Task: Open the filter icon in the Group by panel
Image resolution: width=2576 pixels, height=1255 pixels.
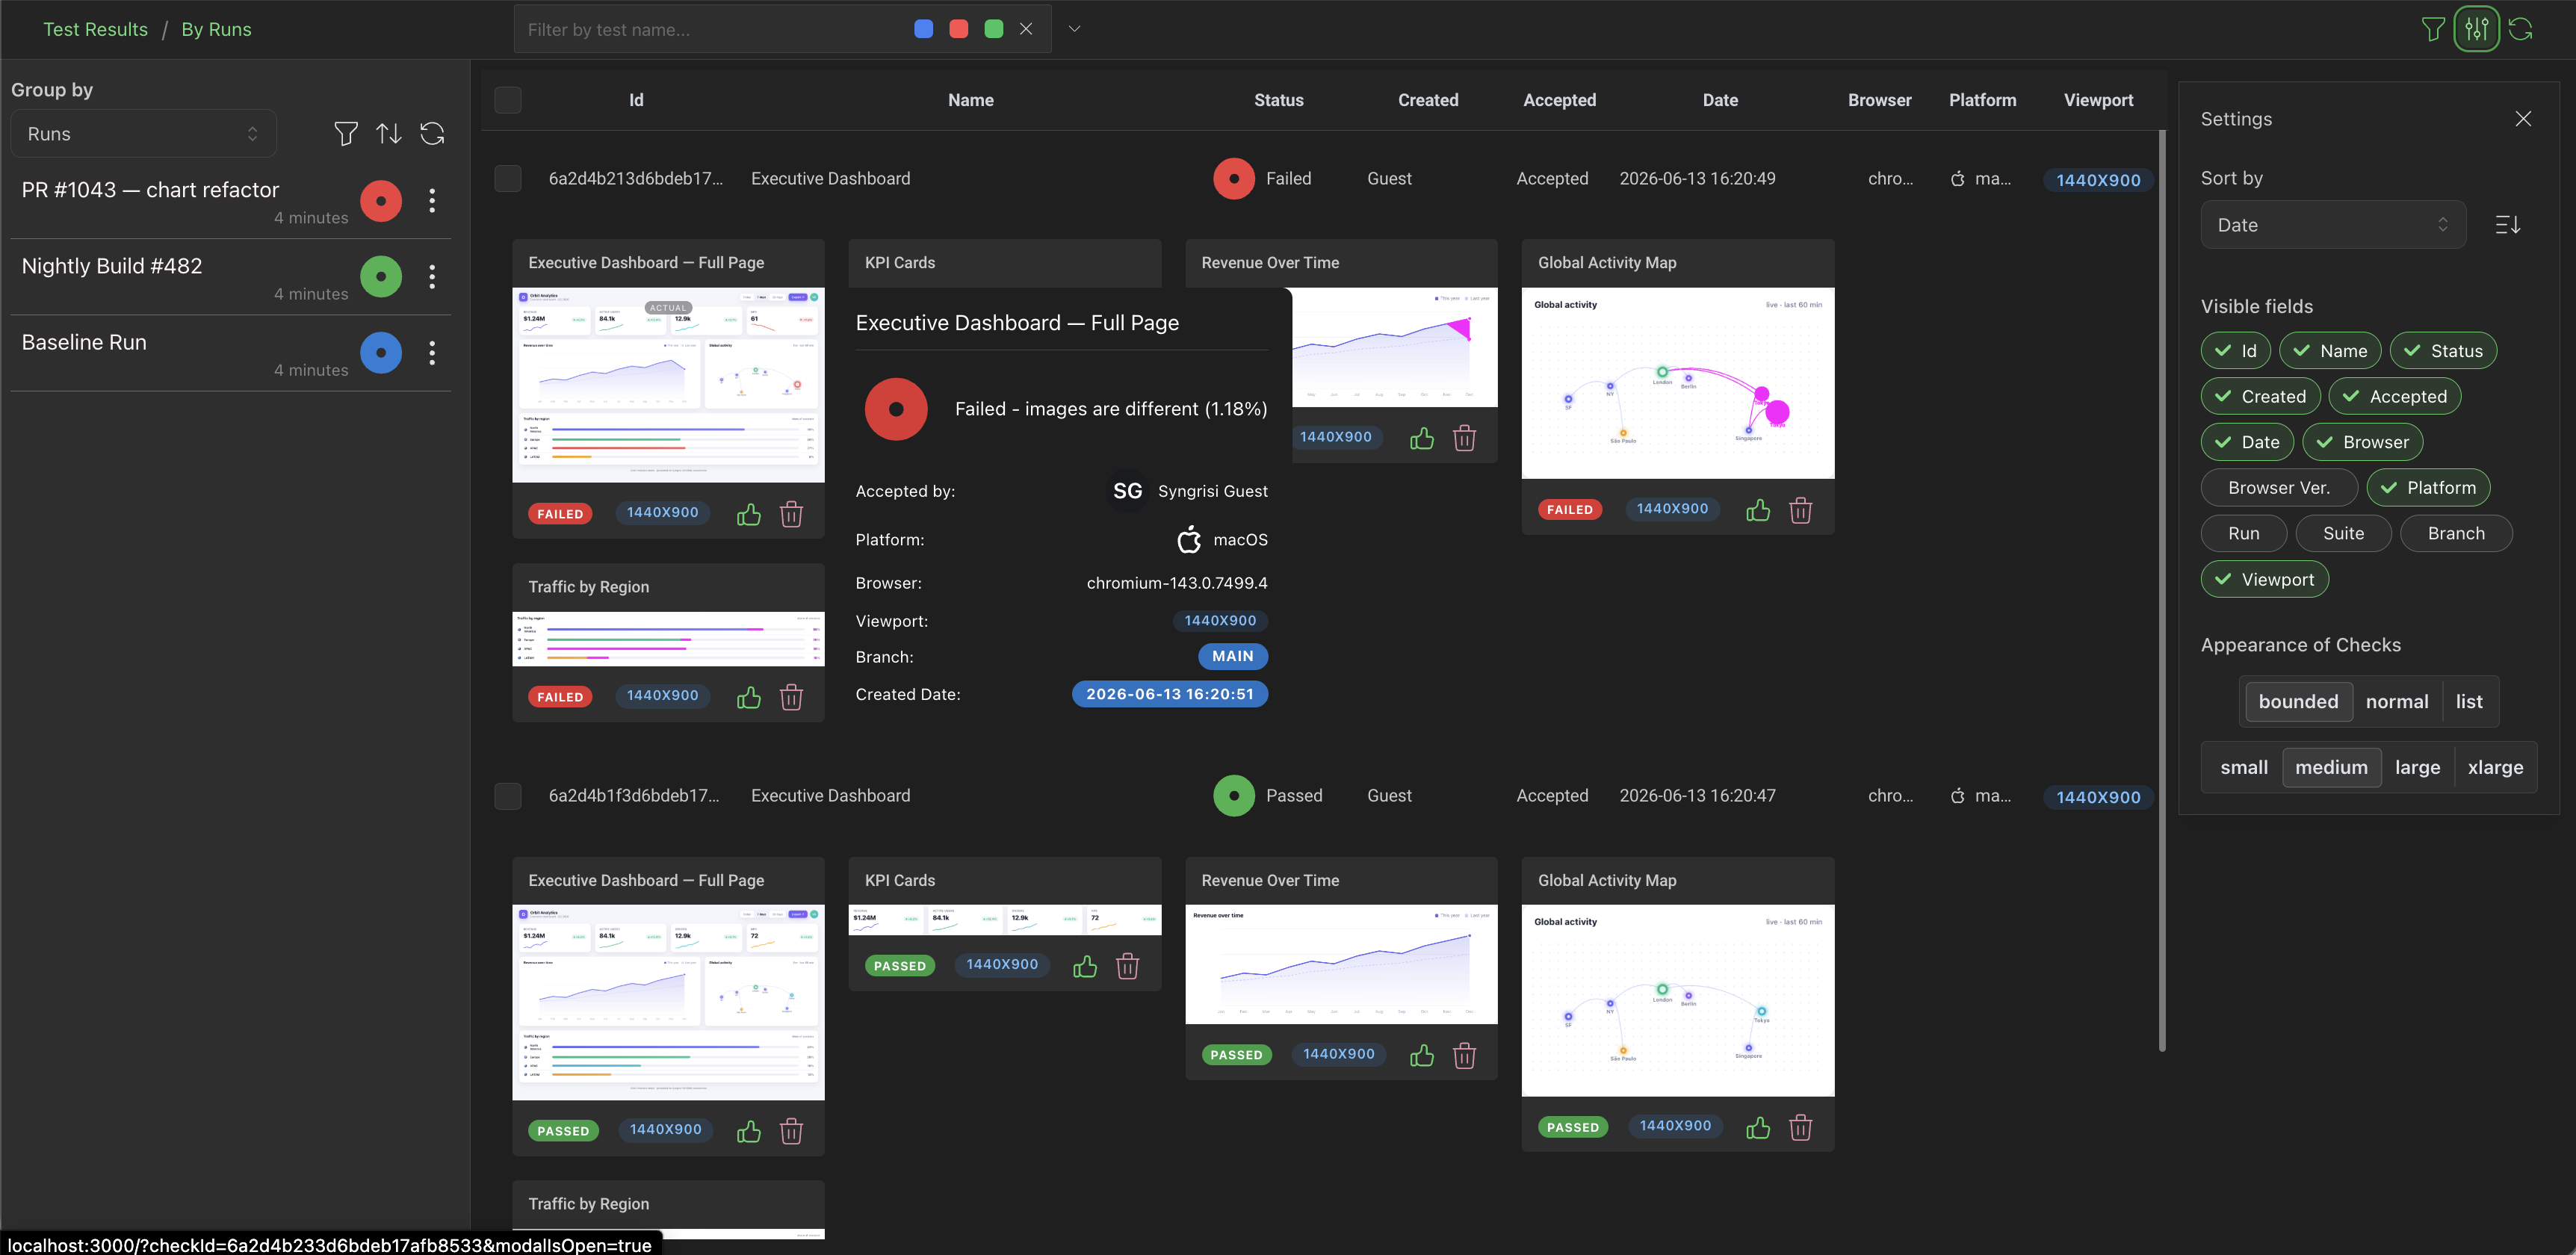Action: click(x=346, y=133)
